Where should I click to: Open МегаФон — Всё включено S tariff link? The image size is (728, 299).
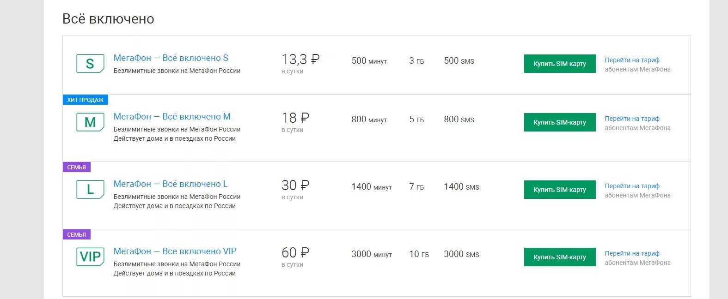click(171, 58)
